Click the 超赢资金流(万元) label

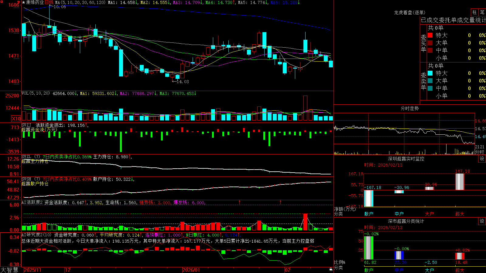pos(39,130)
